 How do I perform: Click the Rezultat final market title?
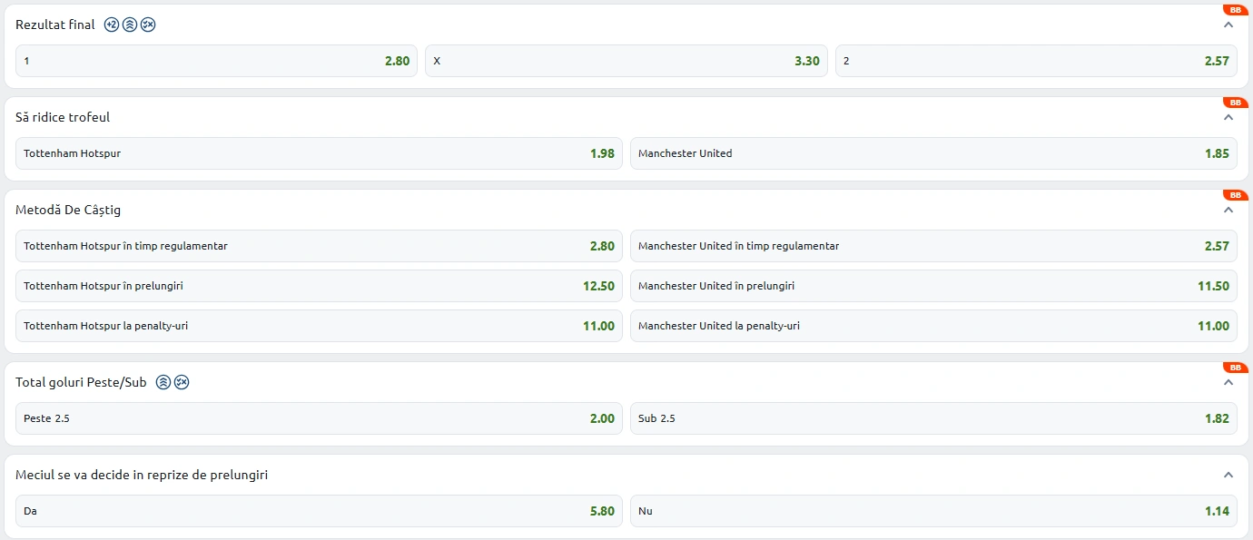click(x=55, y=25)
